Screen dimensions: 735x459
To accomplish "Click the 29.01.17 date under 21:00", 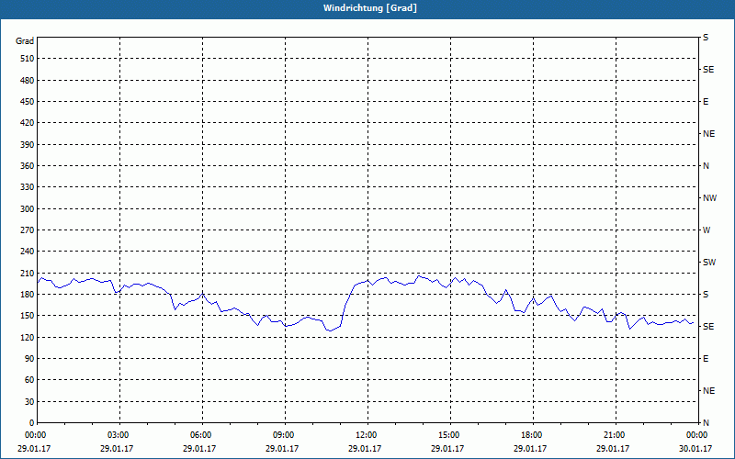I will tap(613, 449).
